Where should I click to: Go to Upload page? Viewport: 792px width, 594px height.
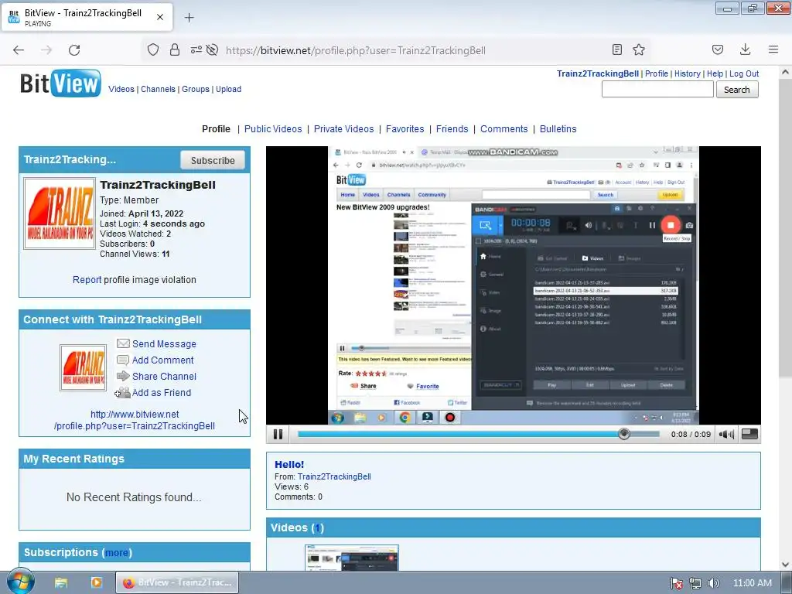pos(228,89)
